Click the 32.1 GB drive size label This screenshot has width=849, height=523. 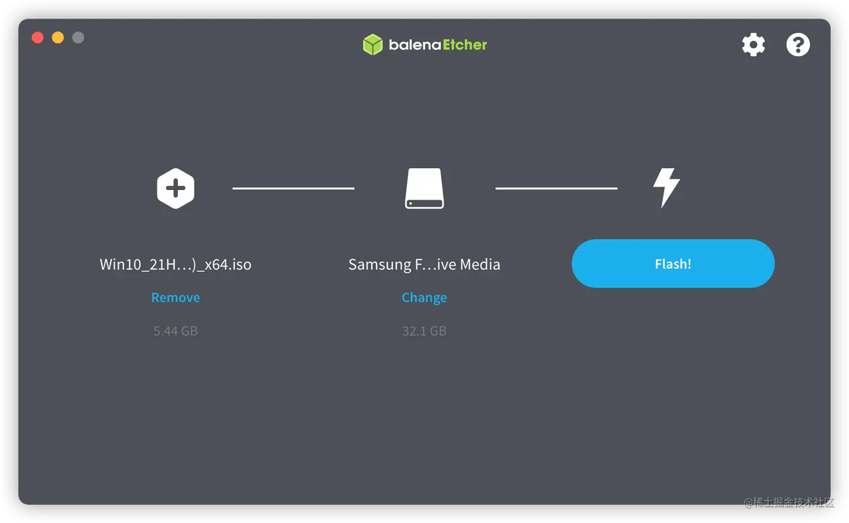point(424,331)
